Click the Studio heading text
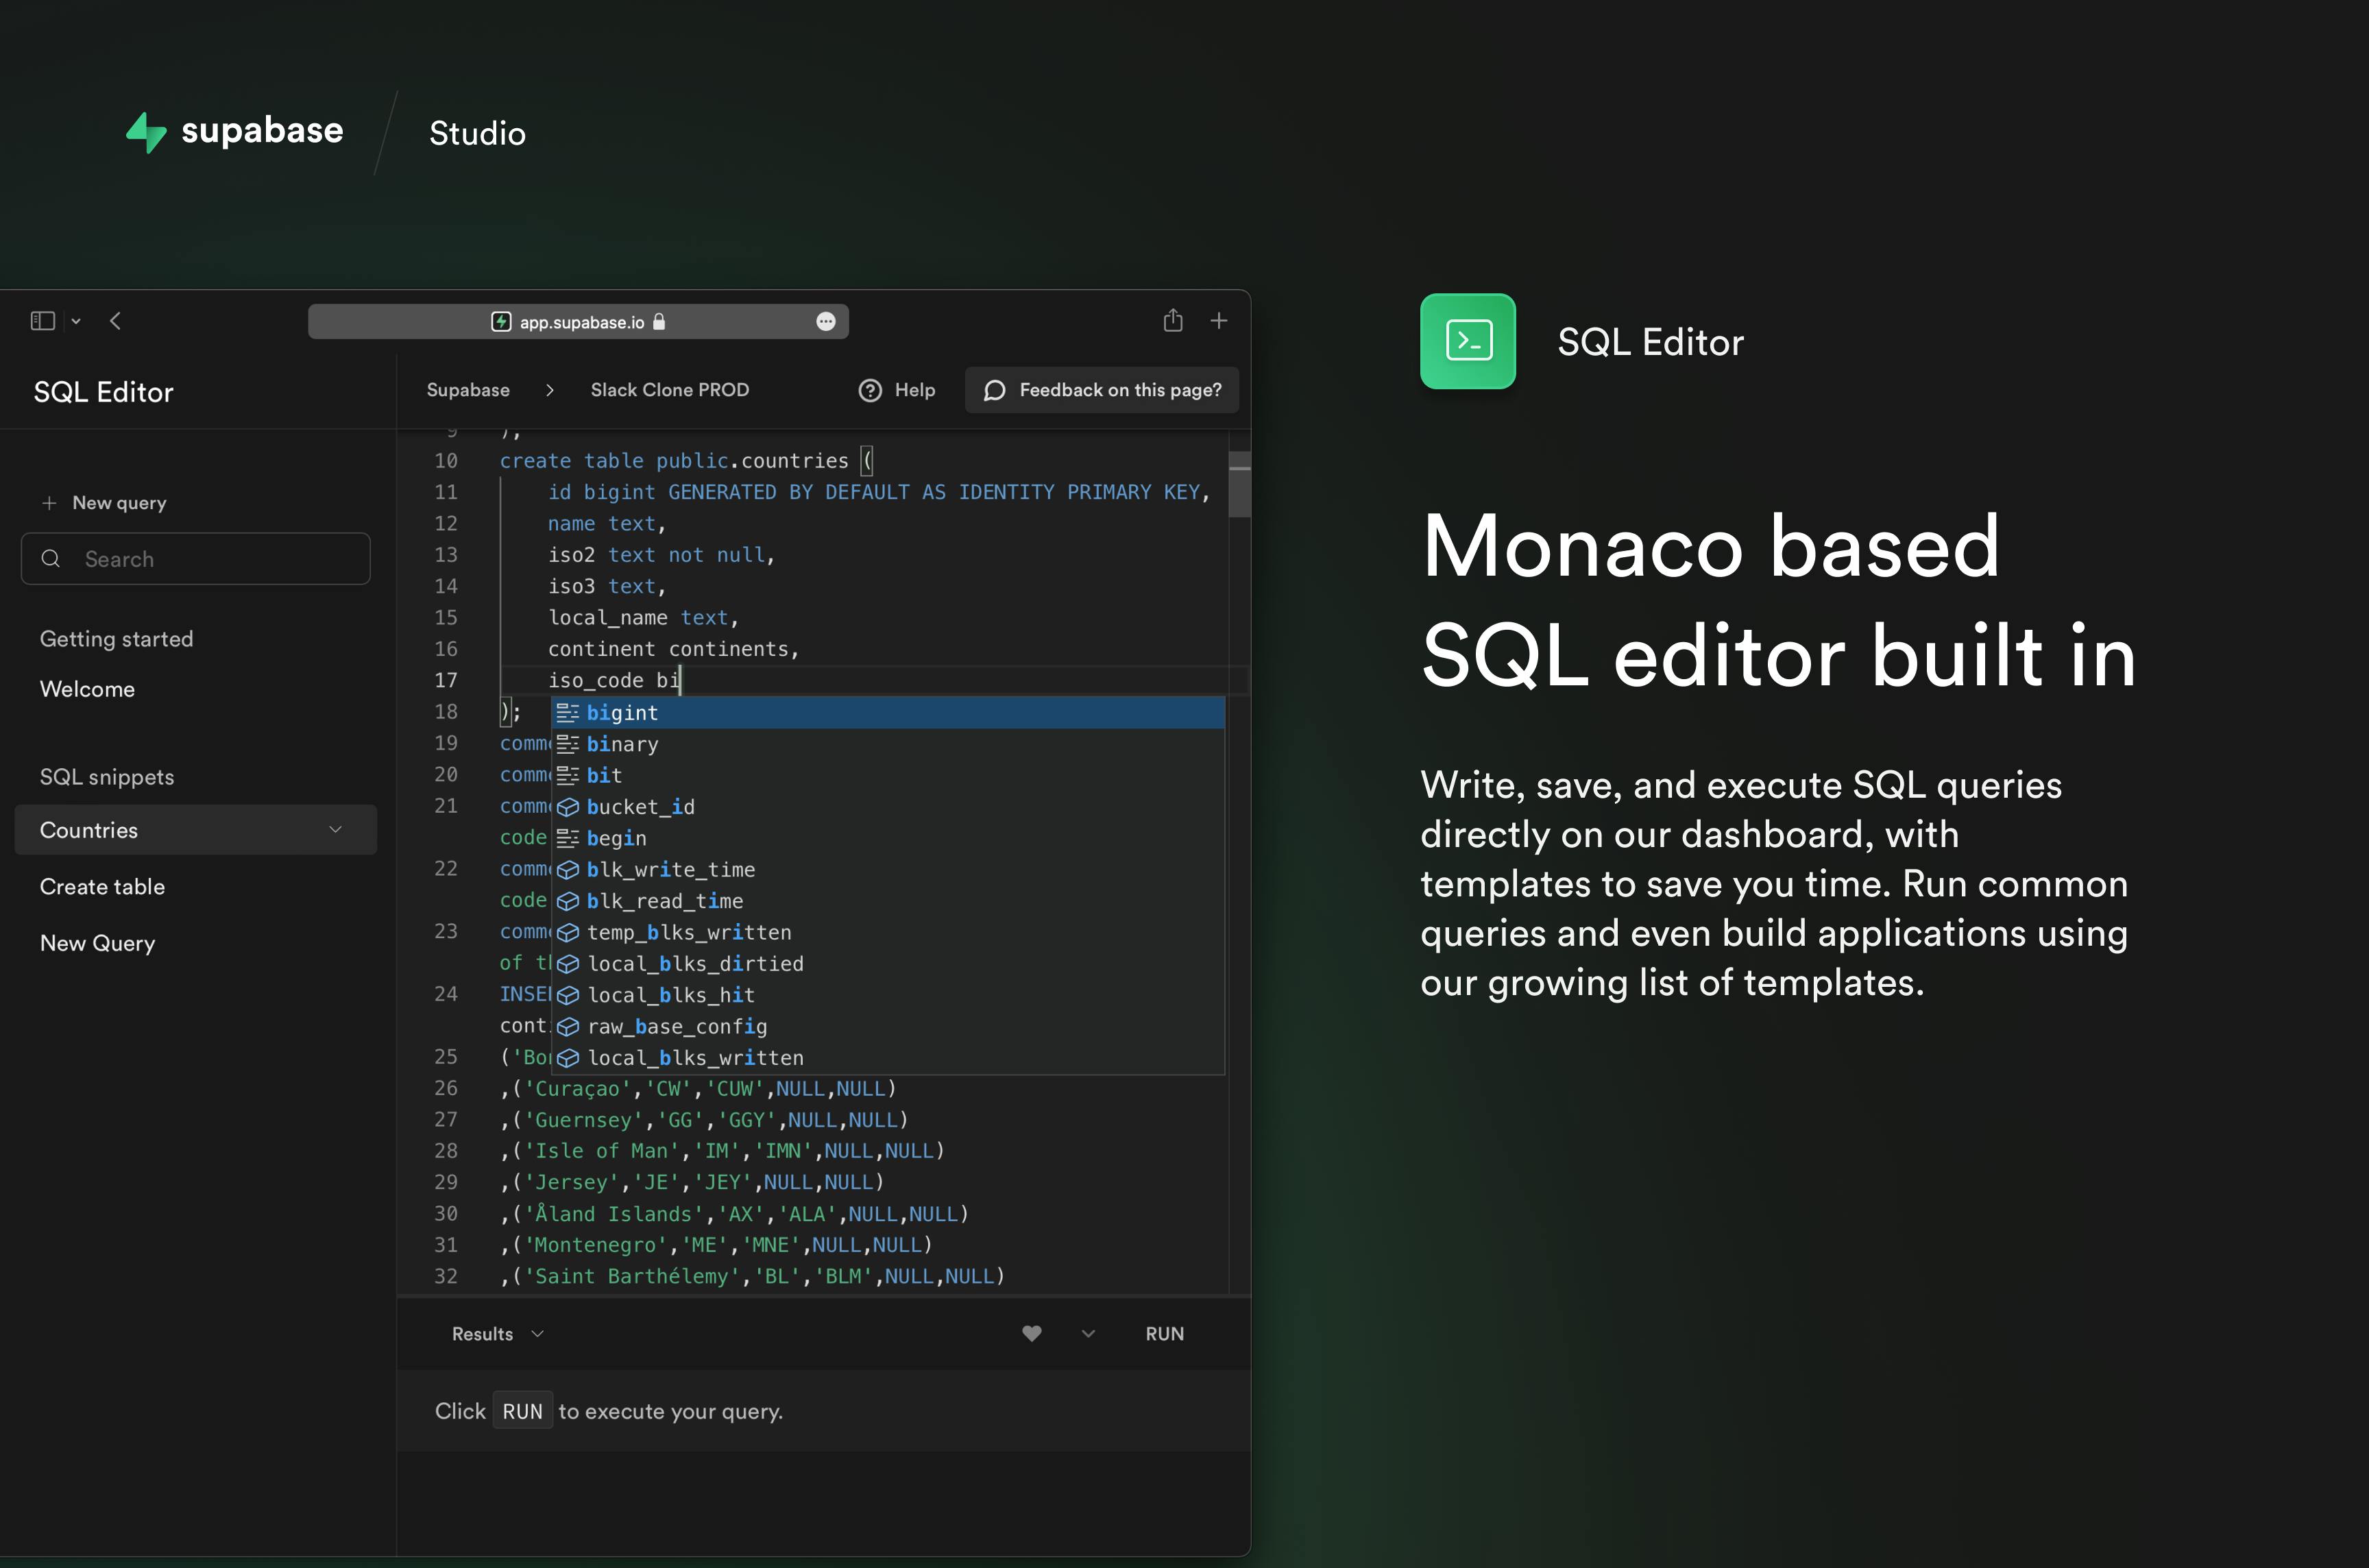Viewport: 2369px width, 1568px height. [477, 133]
